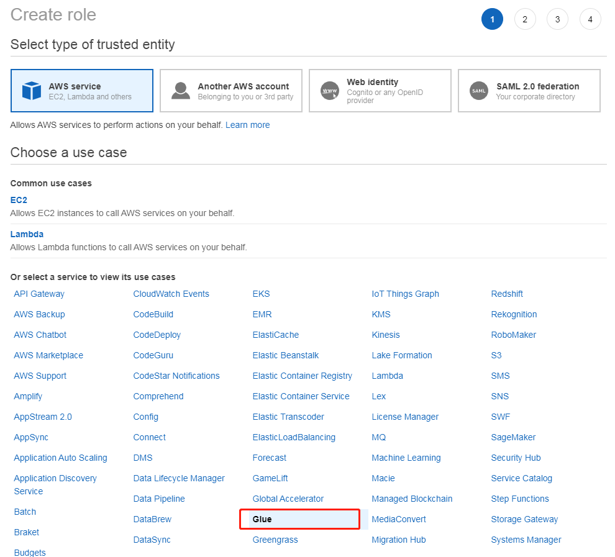Select Elastic Container Service
Screen dimensions: 615x557
tap(301, 396)
